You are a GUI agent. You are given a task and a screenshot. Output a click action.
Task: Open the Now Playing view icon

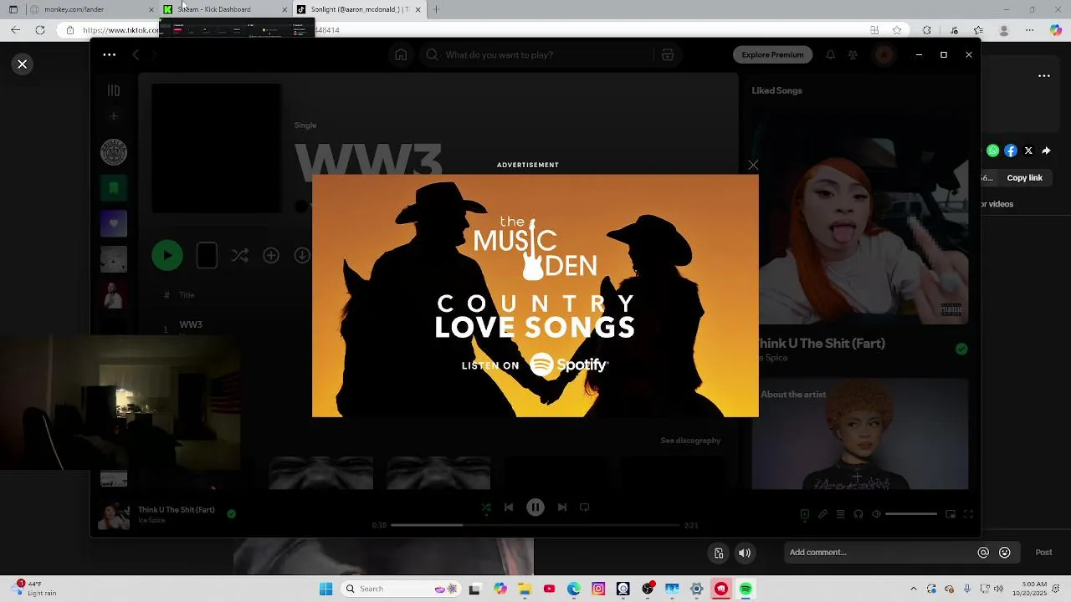tap(805, 514)
